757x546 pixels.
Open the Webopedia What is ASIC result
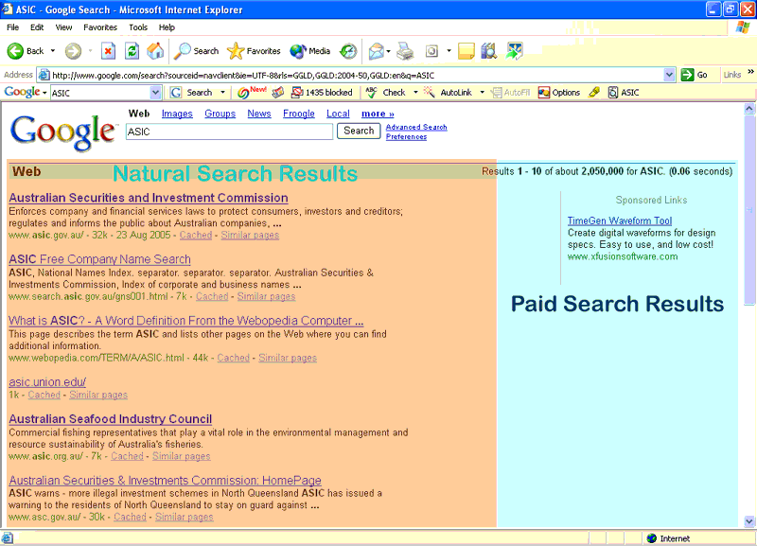coord(185,321)
